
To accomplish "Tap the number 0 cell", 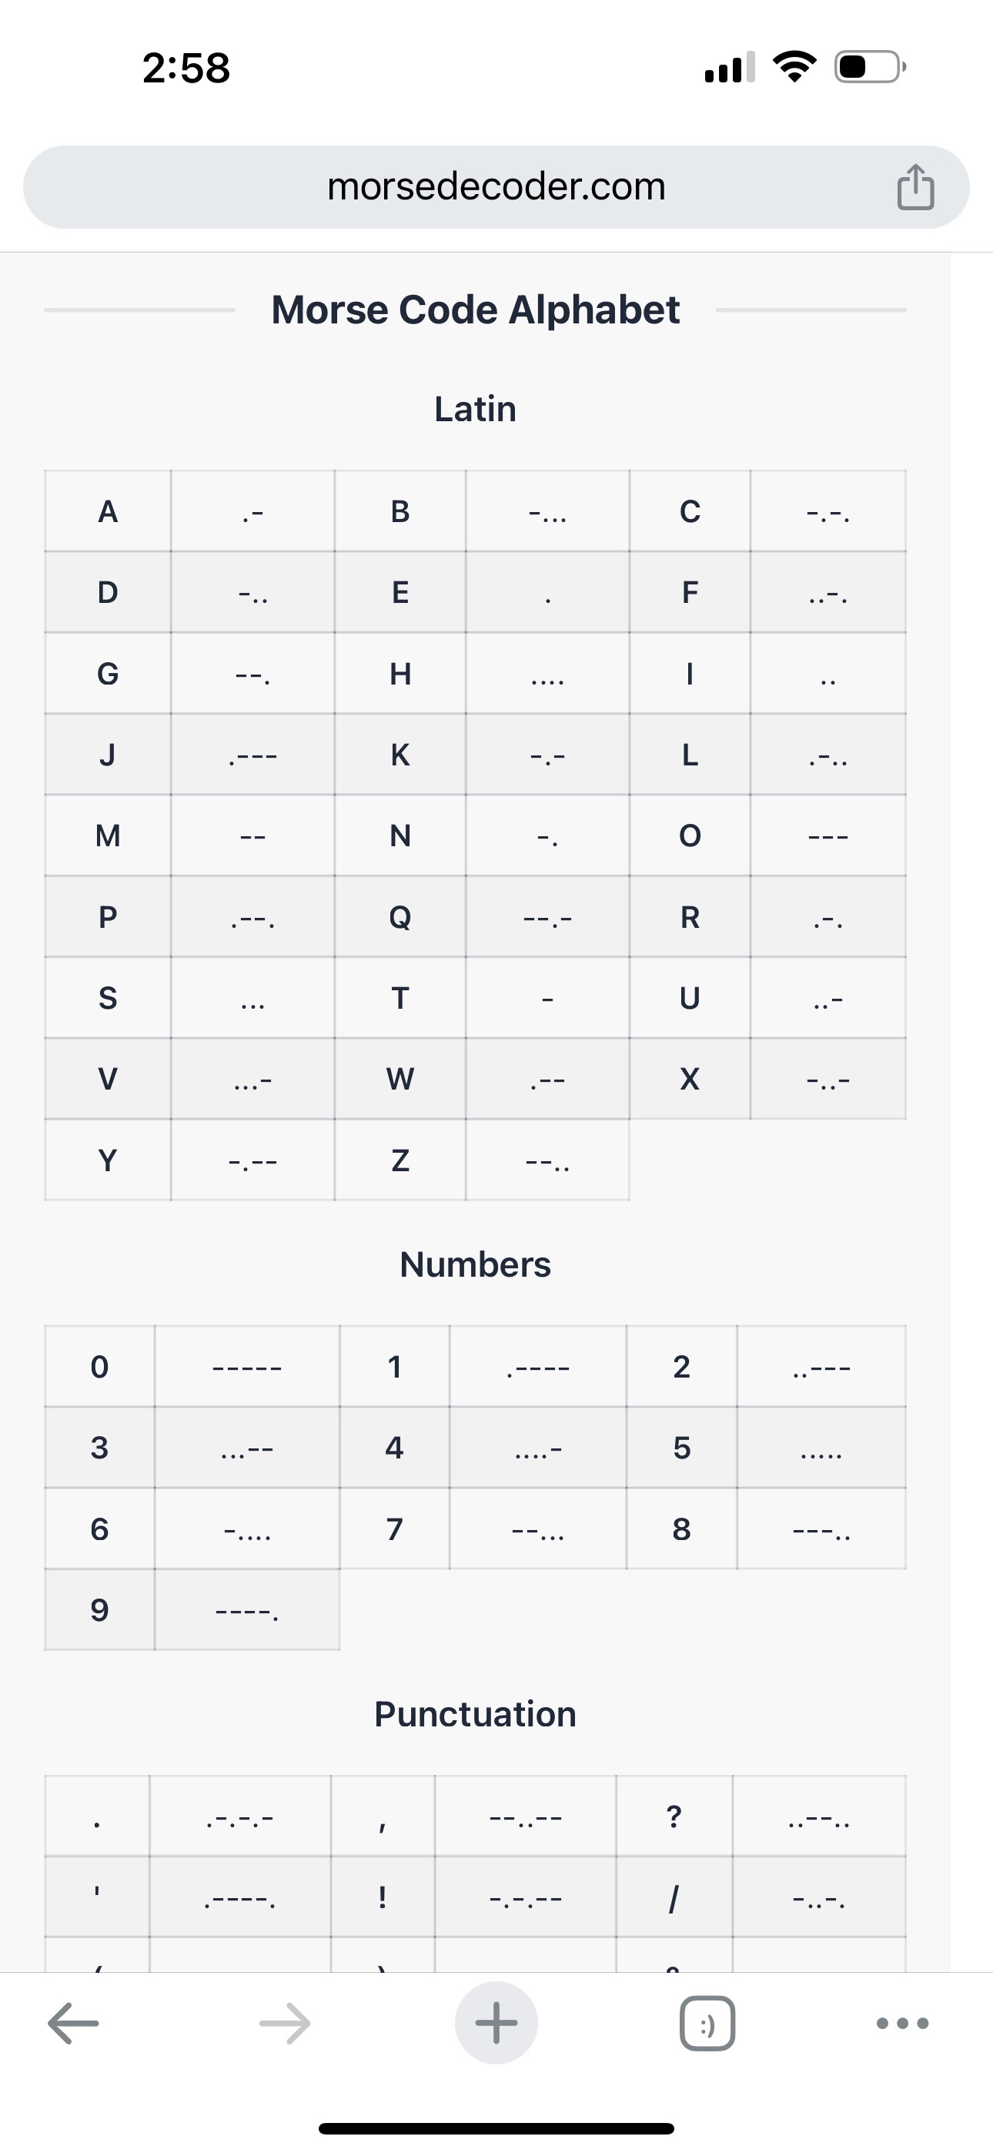I will [99, 1367].
